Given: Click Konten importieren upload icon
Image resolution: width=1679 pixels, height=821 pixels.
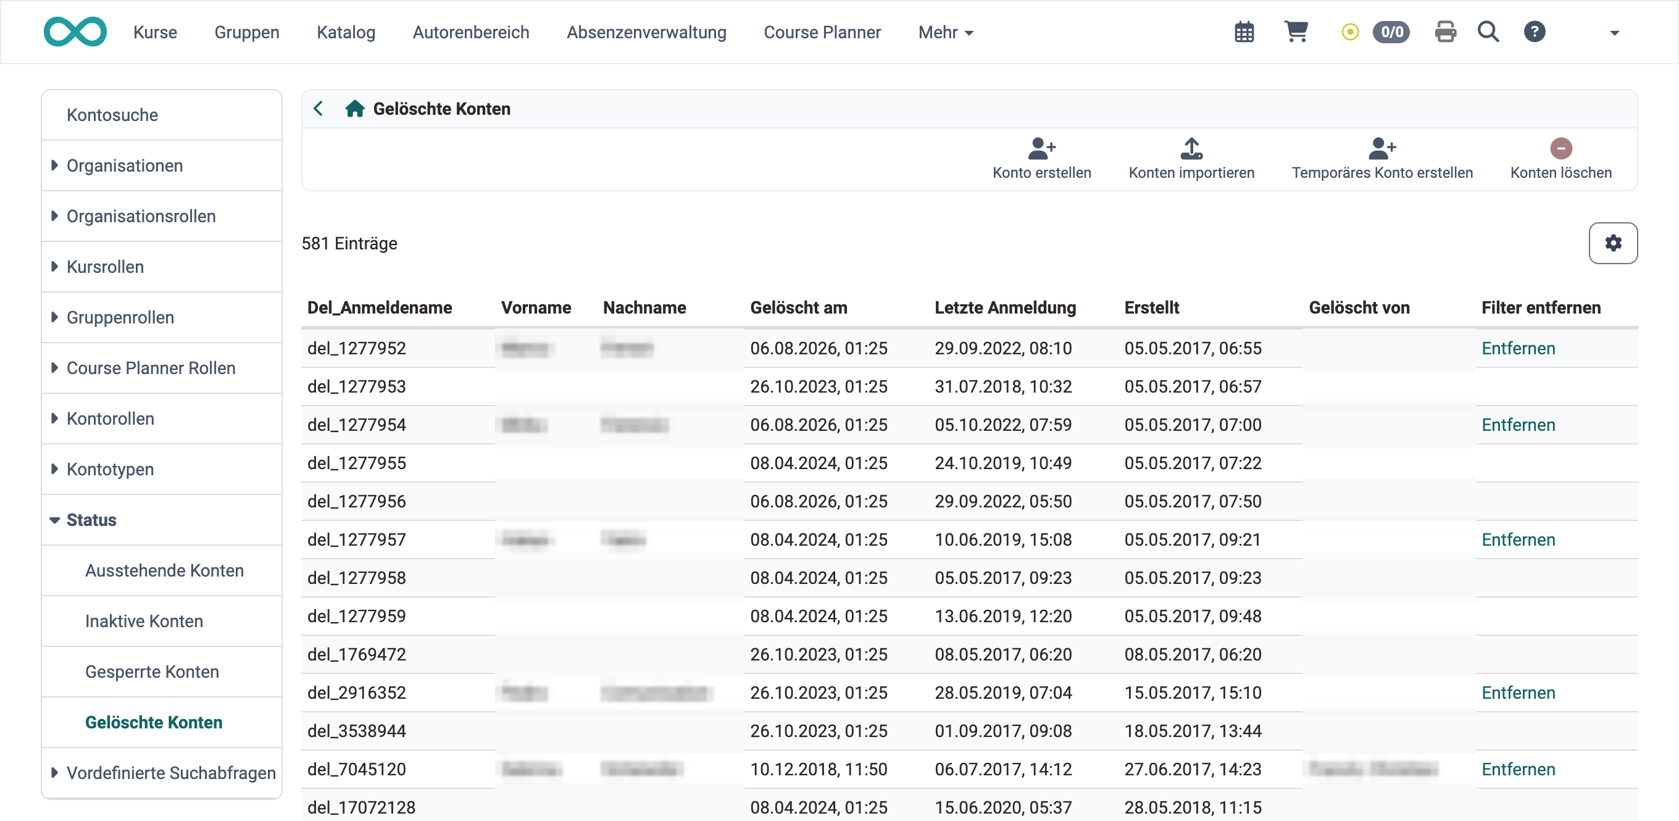Looking at the screenshot, I should coord(1191,149).
